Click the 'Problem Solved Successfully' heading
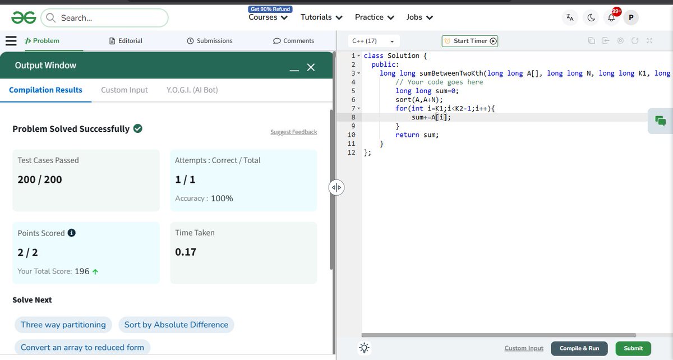673x360 pixels. point(71,129)
